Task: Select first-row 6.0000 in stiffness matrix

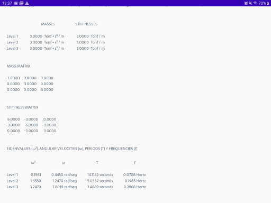Action: tap(14, 119)
